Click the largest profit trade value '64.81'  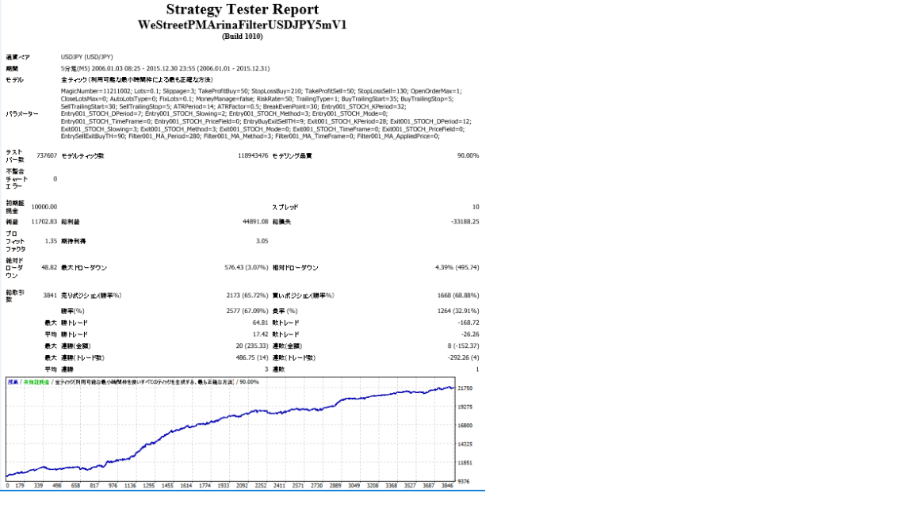[261, 323]
